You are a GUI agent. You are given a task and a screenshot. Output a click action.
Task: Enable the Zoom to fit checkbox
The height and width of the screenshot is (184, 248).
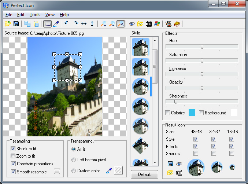13,156
